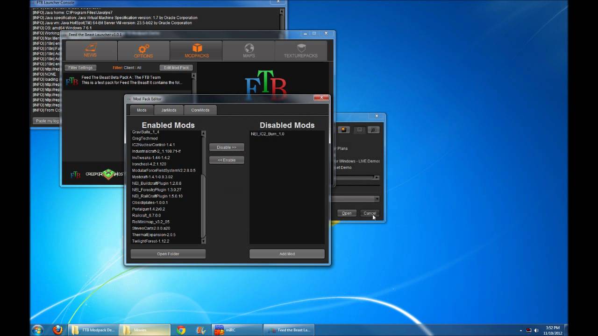Click the CreeperHost logo in launcher
Screen dimensions: 598x336
[104, 175]
